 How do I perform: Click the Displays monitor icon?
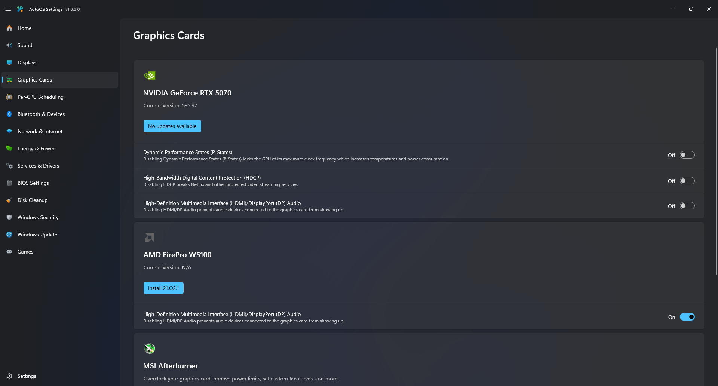tap(9, 62)
